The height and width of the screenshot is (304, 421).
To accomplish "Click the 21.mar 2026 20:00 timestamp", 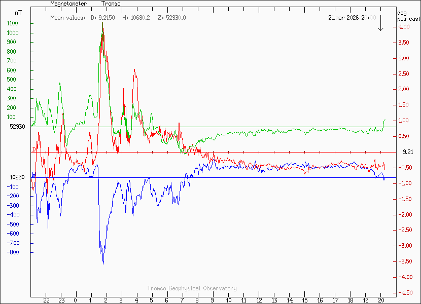I will pyautogui.click(x=352, y=18).
